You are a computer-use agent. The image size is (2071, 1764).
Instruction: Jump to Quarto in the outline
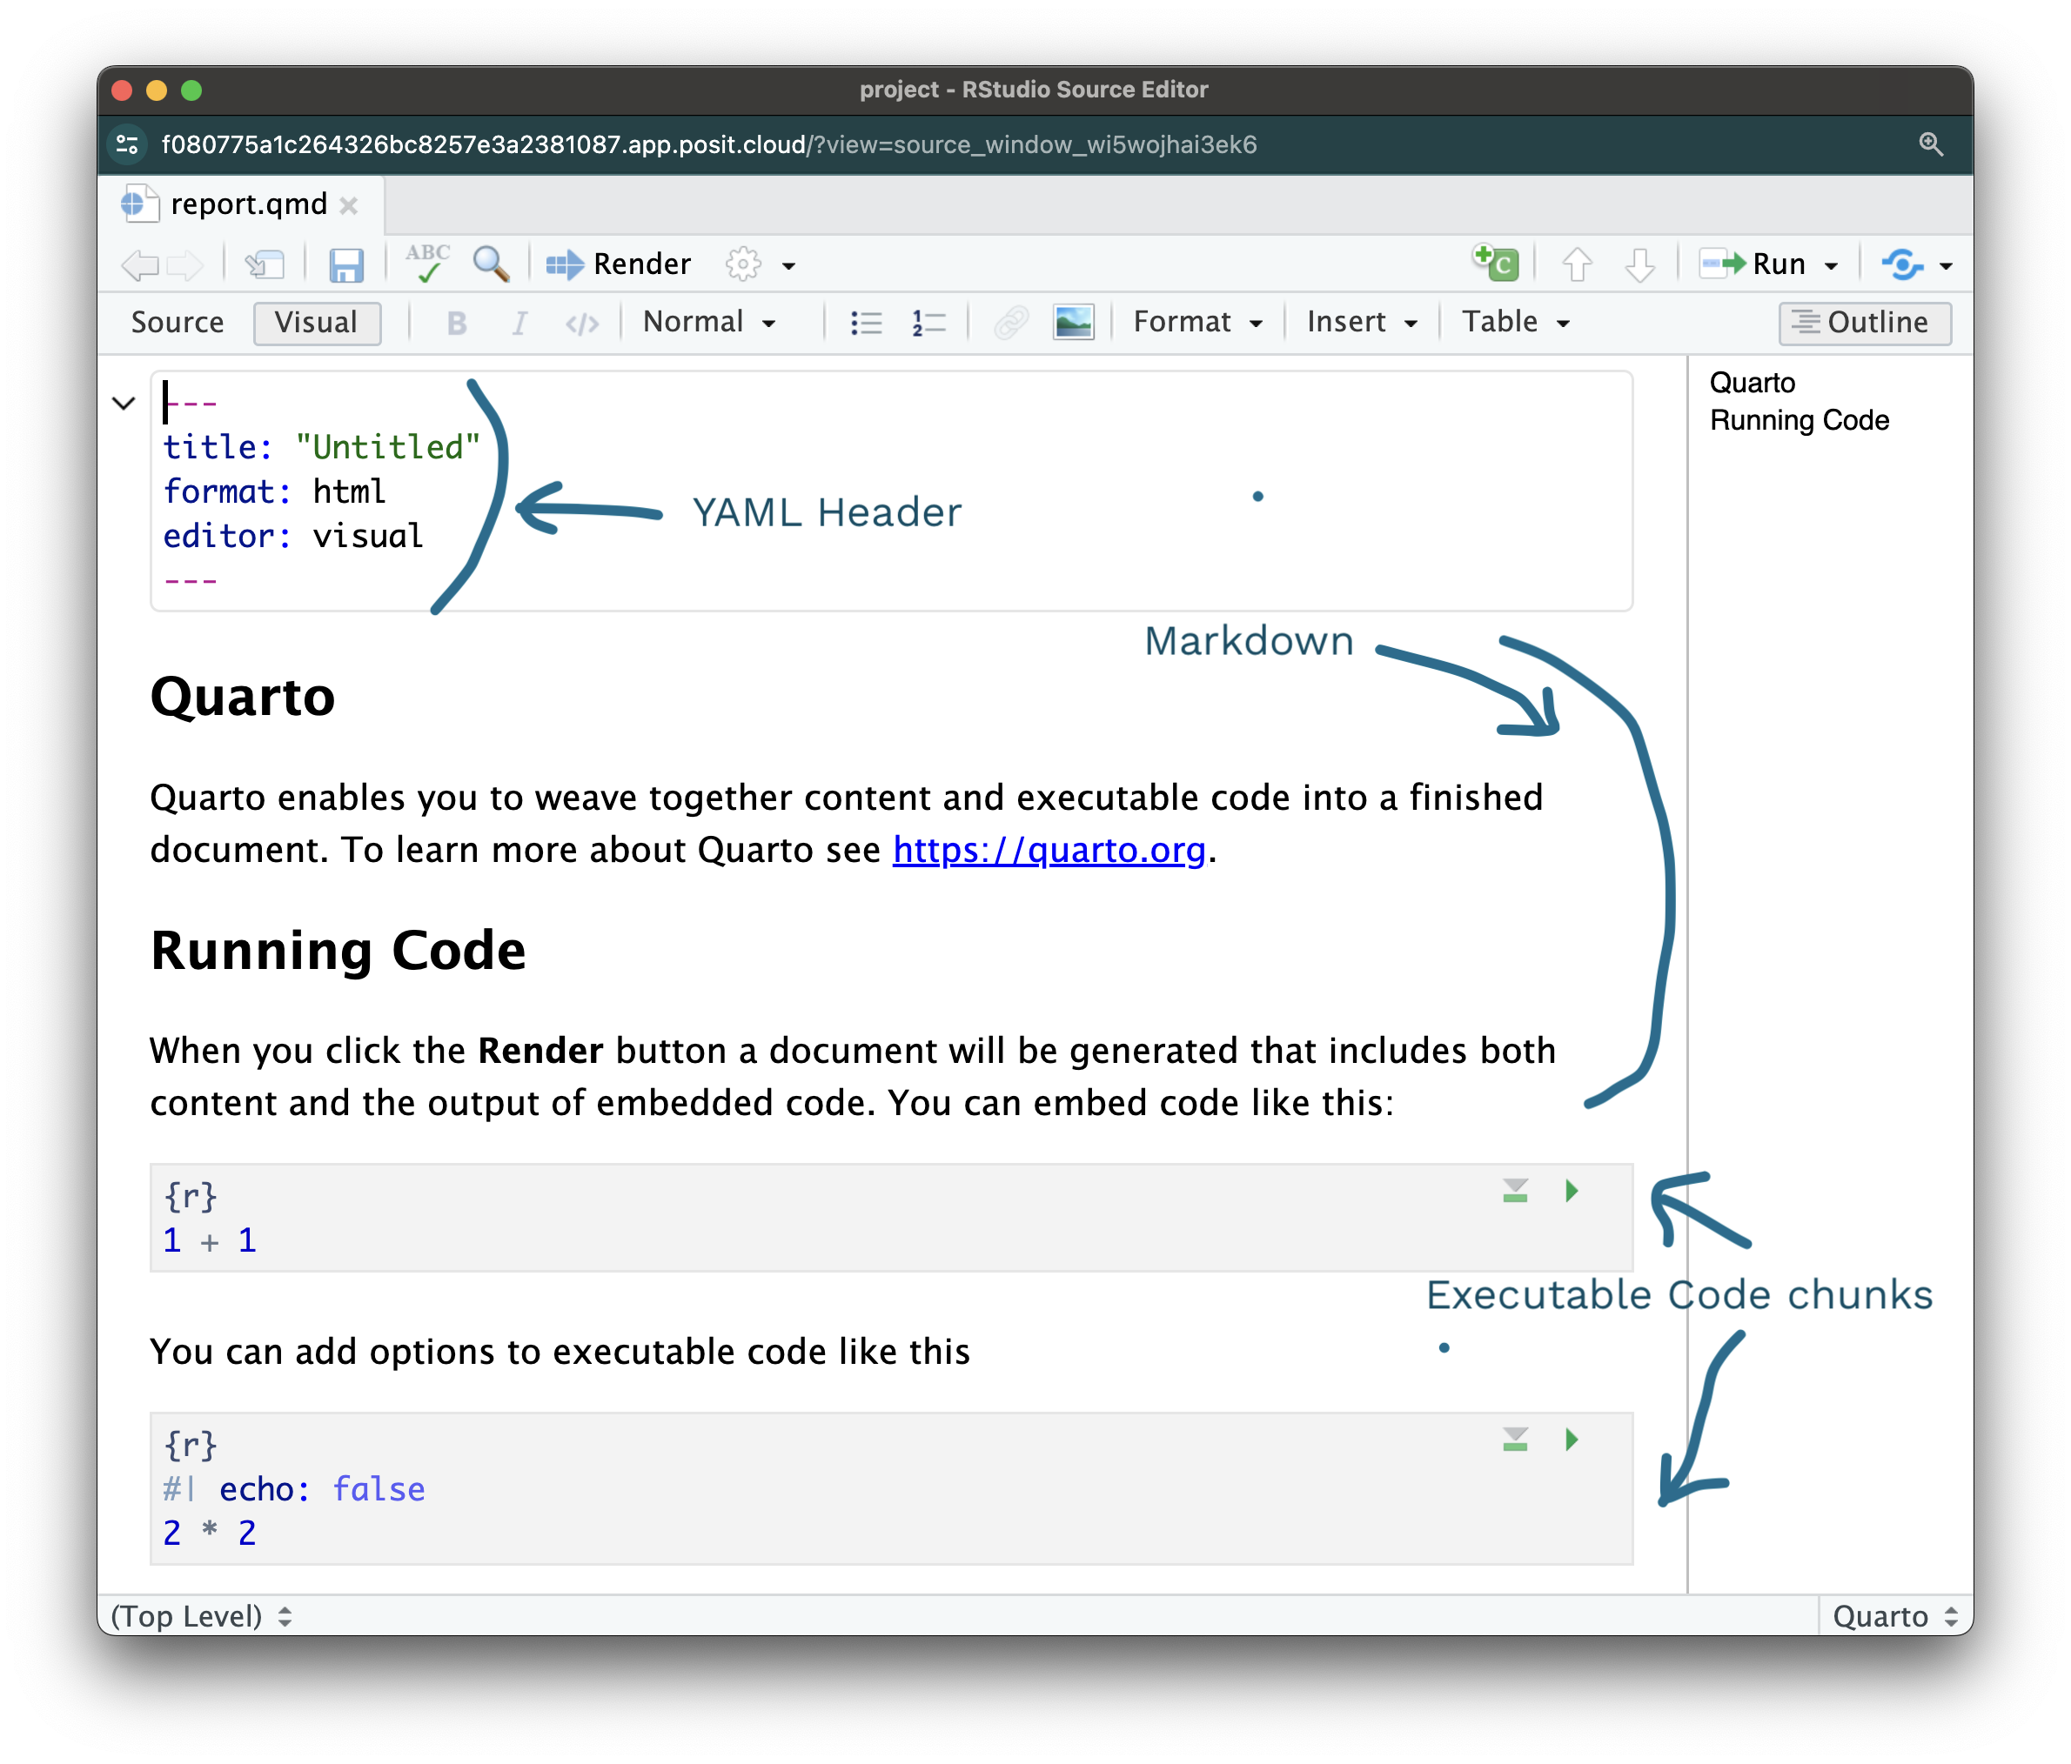(1753, 383)
